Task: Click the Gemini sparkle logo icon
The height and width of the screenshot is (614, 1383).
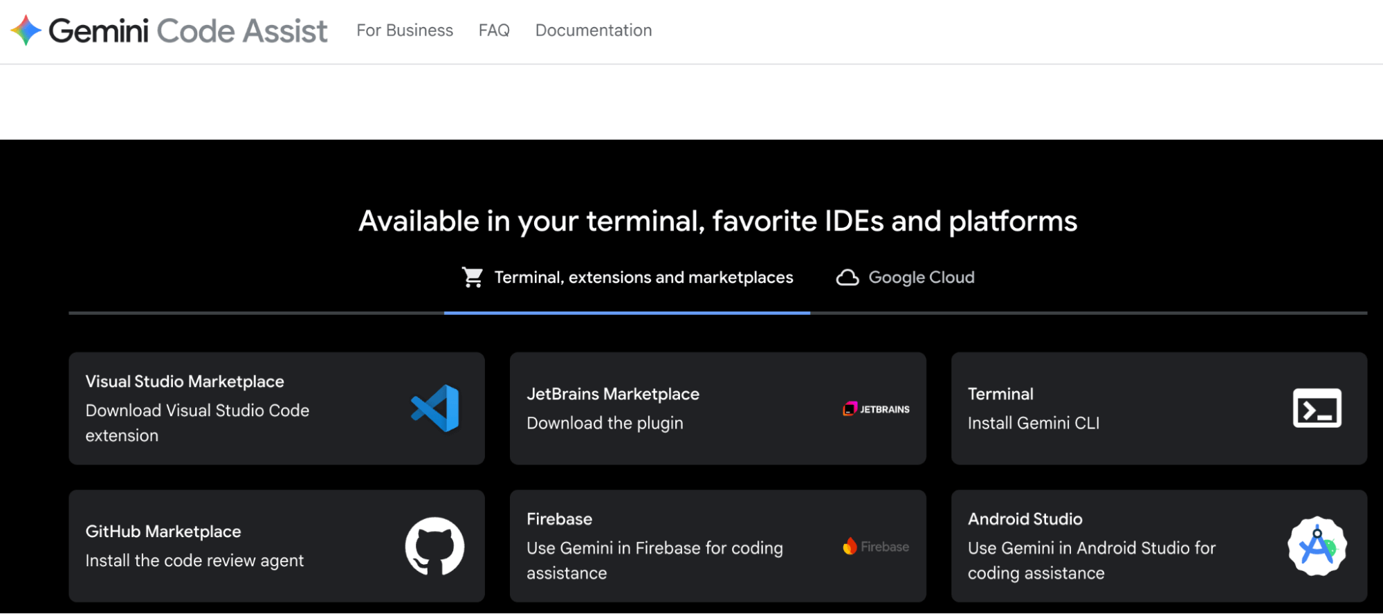Action: coord(26,30)
